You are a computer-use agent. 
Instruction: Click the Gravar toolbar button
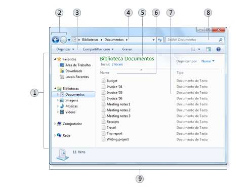pos(127,49)
